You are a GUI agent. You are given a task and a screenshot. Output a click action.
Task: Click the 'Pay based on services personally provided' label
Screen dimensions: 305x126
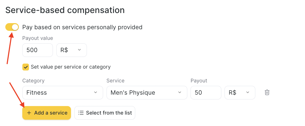[x=82, y=27]
